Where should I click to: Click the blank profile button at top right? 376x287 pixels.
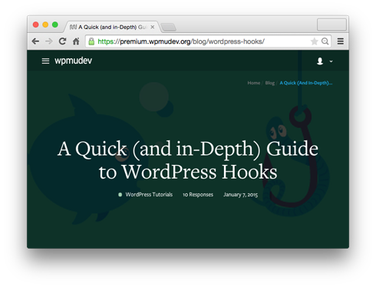point(331,25)
